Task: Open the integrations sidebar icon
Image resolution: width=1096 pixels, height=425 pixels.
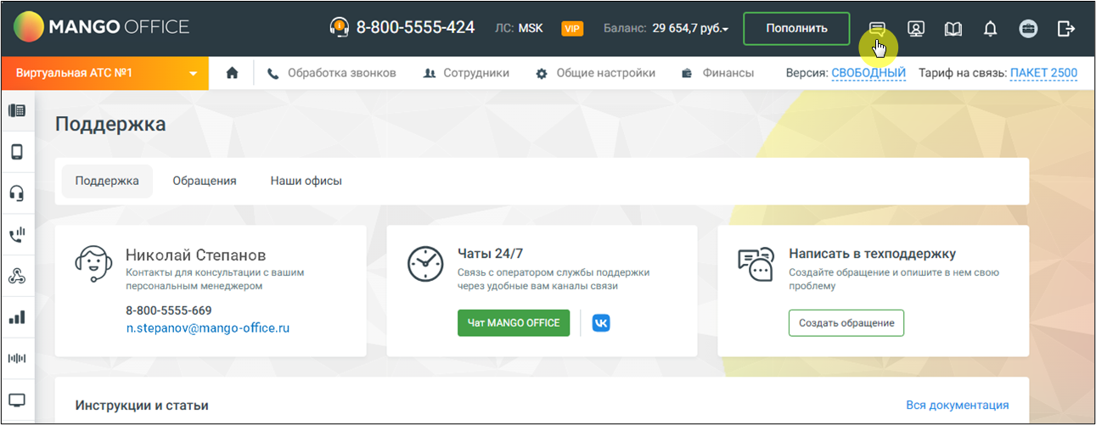Action: pos(17,276)
